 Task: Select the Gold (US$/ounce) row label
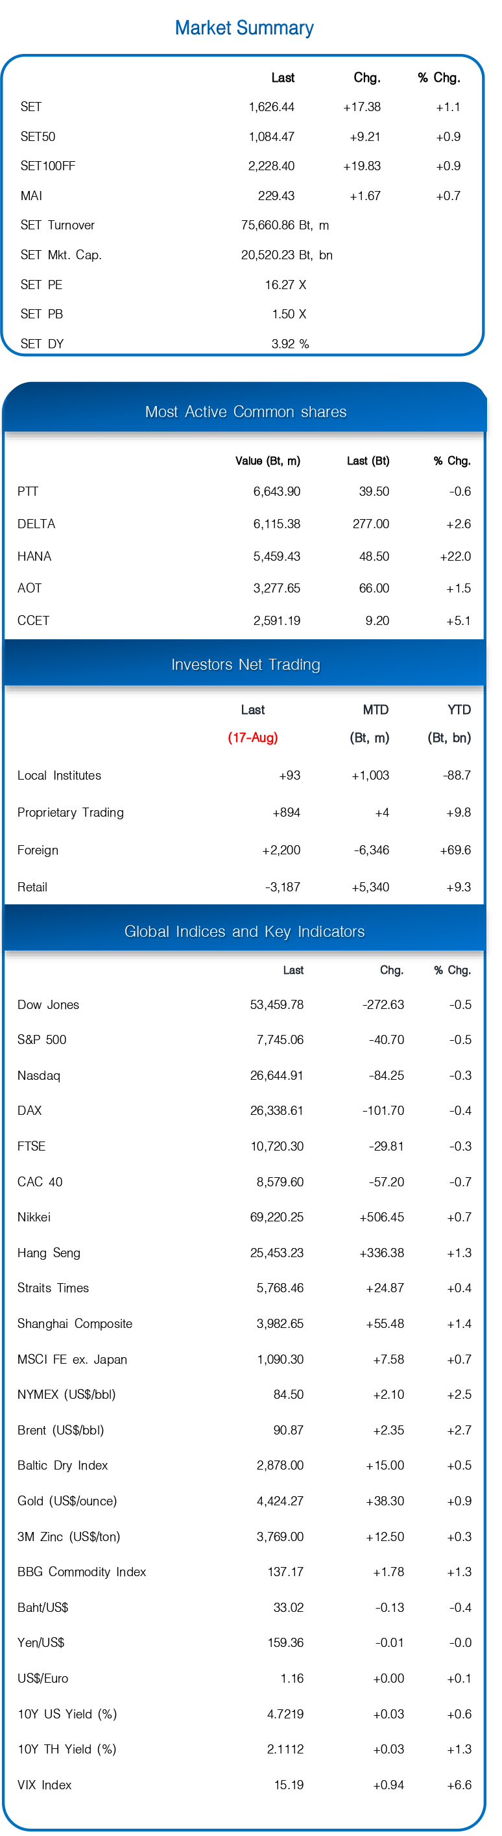(67, 1501)
